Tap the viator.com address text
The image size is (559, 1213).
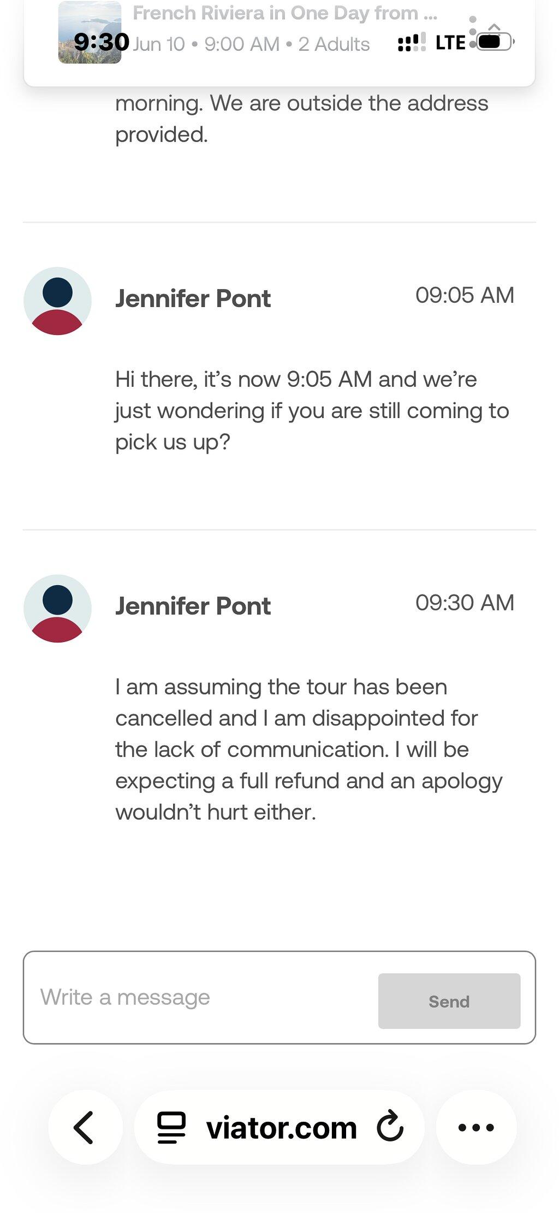point(282,1128)
